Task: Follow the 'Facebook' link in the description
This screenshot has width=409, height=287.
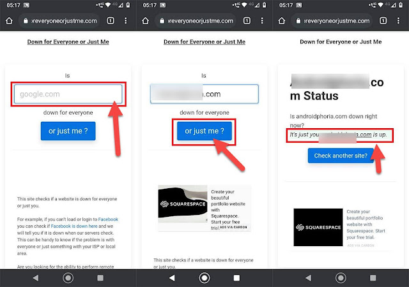Action: [x=108, y=219]
